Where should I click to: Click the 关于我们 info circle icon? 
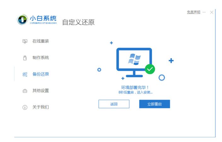(25, 107)
